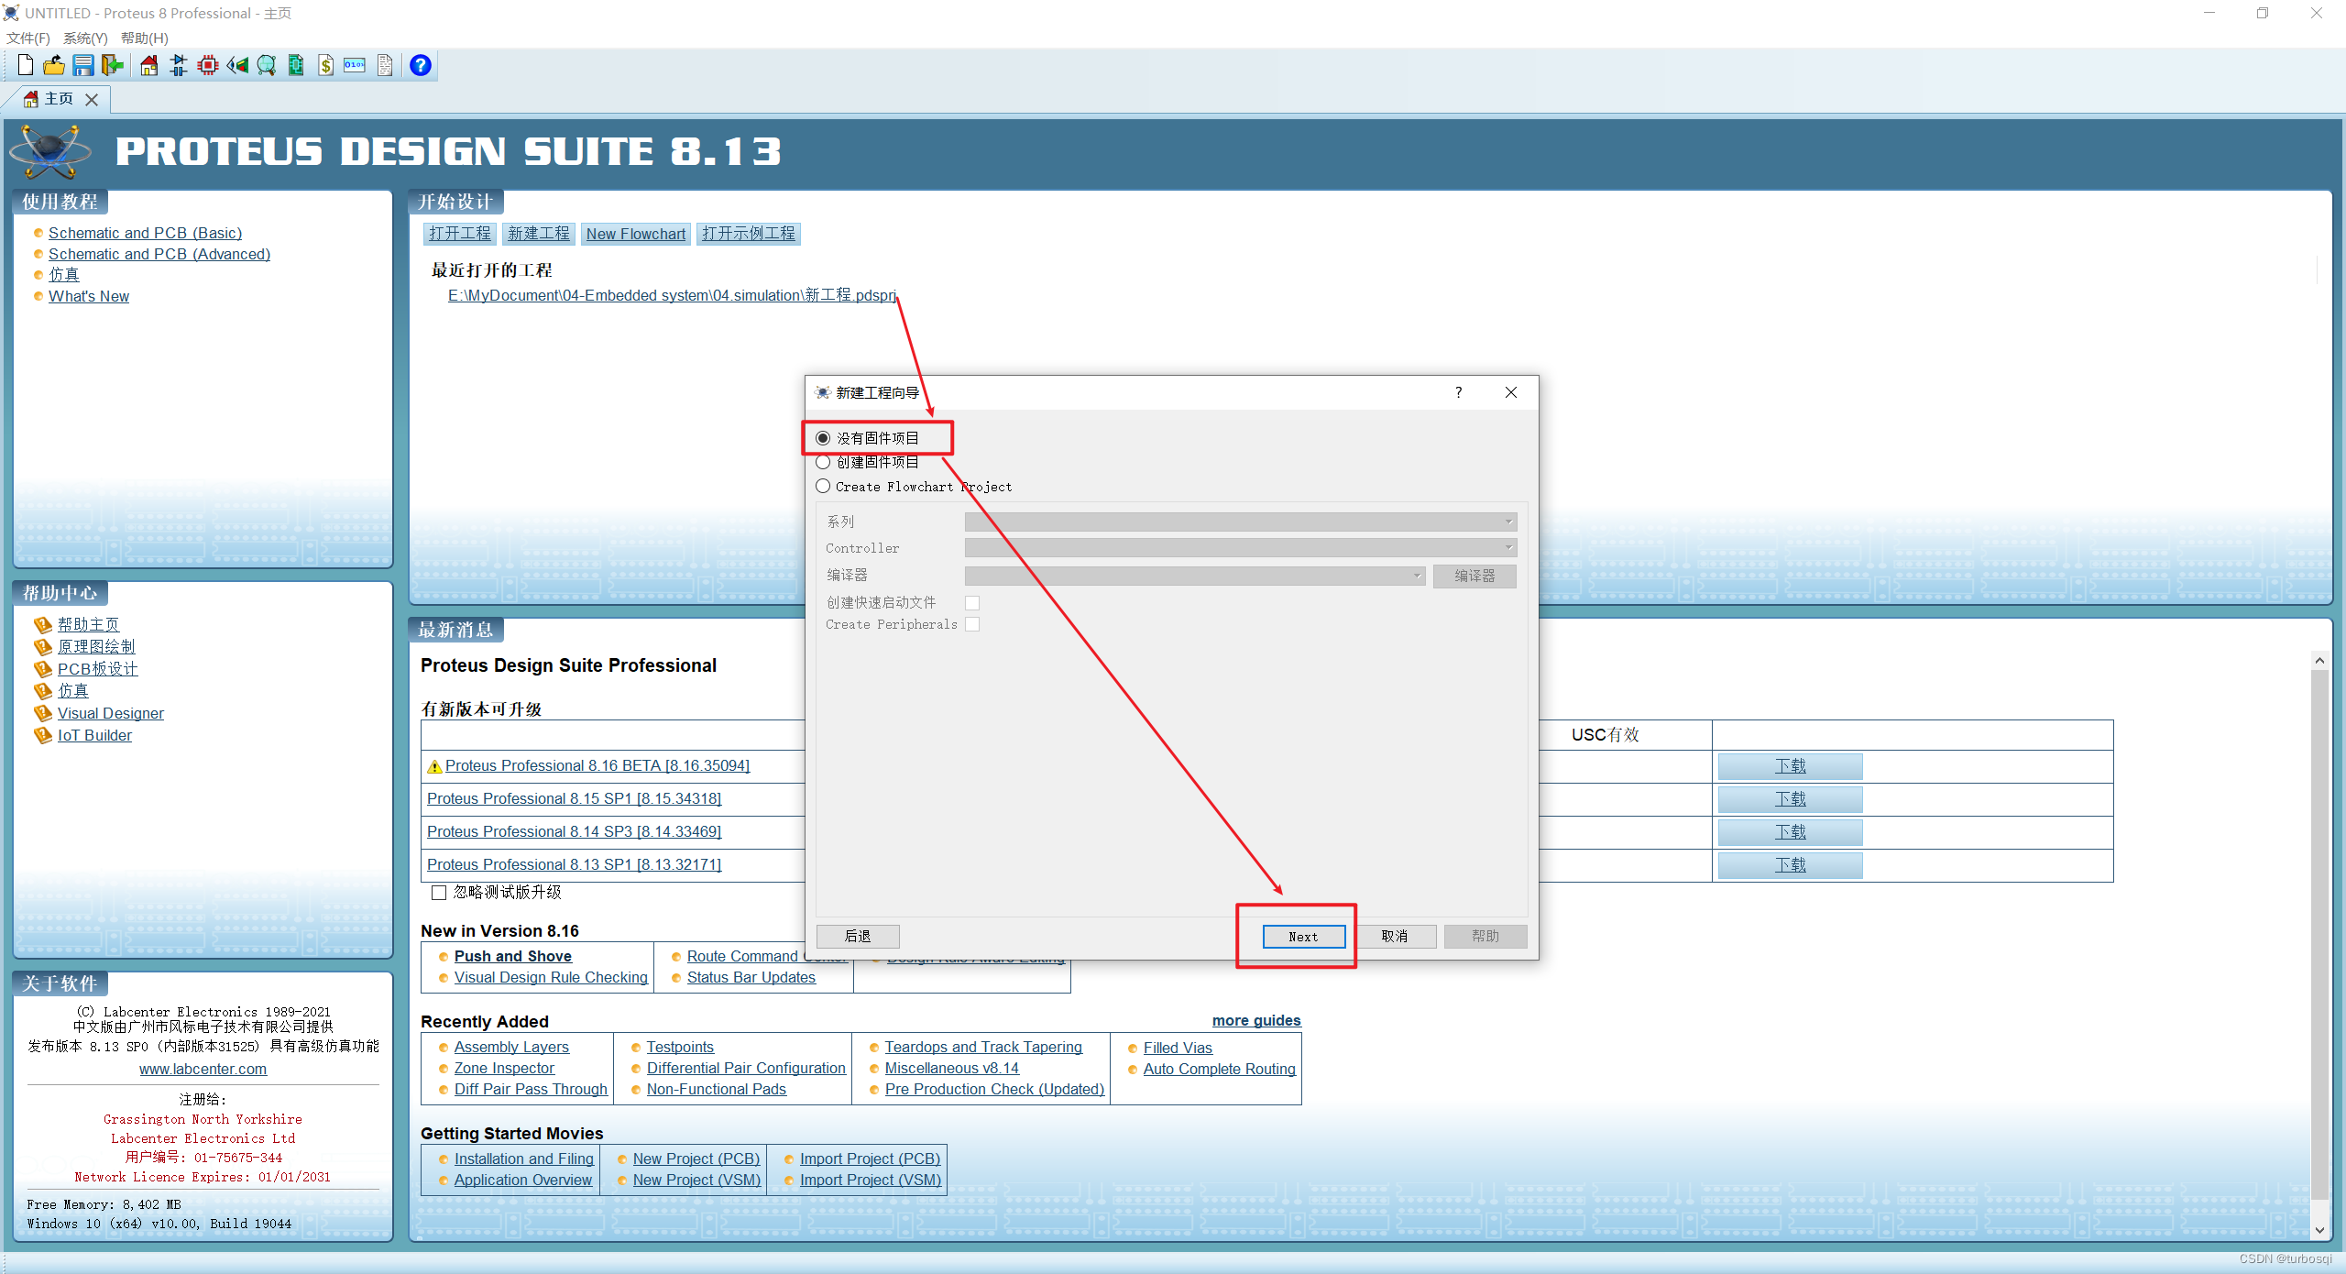Screen dimensions: 2346x1274
Task: Click the more guides link
Action: pyautogui.click(x=1256, y=1020)
